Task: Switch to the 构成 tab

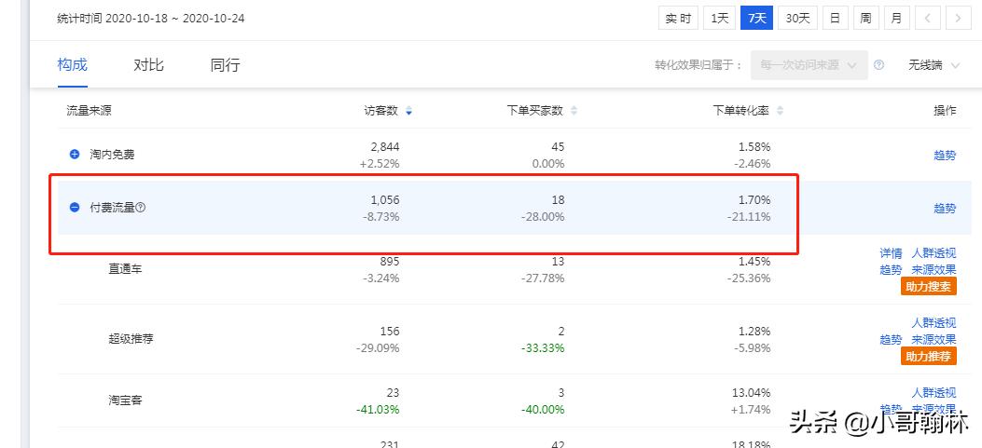Action: click(x=72, y=64)
